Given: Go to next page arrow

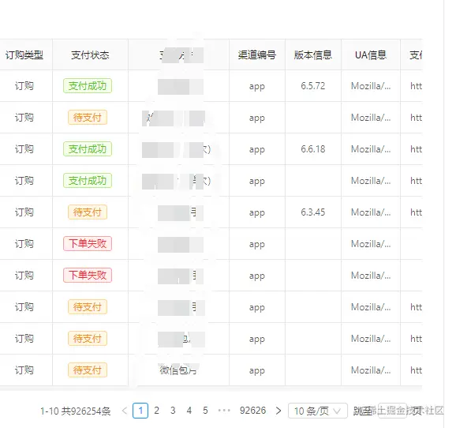Looking at the screenshot, I should (278, 411).
